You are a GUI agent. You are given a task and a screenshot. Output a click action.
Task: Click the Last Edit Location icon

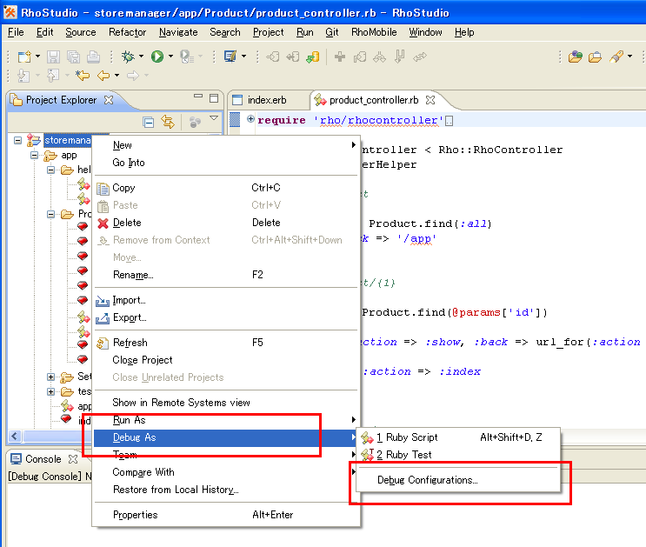click(83, 76)
